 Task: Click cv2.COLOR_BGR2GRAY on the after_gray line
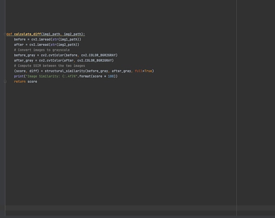click(x=95, y=60)
